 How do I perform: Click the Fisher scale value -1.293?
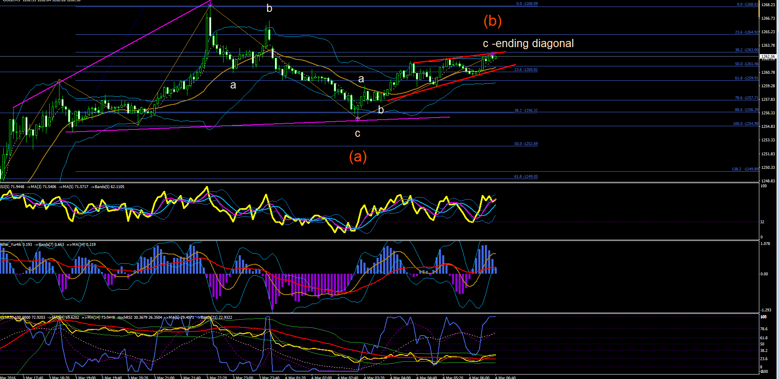tap(766, 310)
